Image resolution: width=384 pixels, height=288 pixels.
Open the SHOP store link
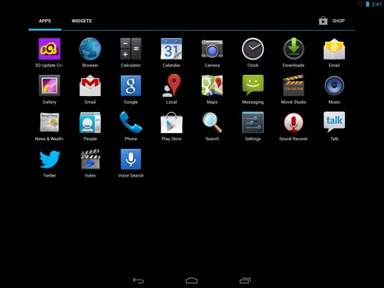point(332,21)
